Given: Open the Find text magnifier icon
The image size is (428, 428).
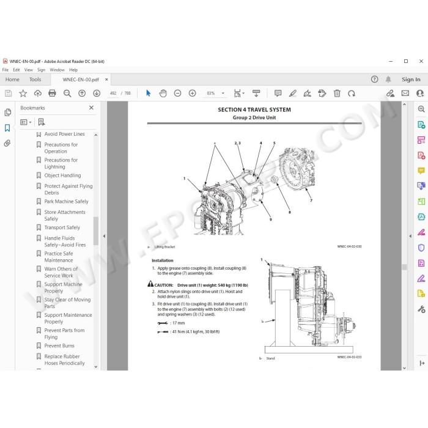Looking at the screenshot, I should tap(67, 94).
